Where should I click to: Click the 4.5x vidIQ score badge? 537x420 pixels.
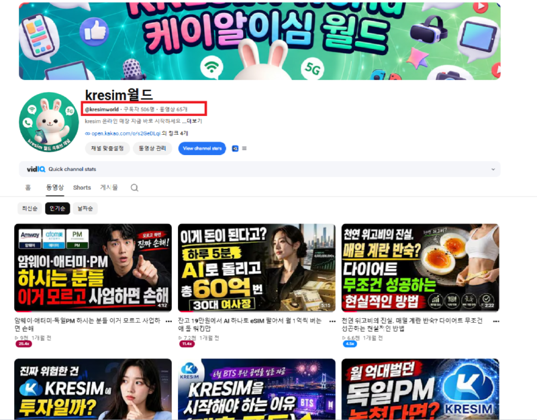click(x=350, y=344)
